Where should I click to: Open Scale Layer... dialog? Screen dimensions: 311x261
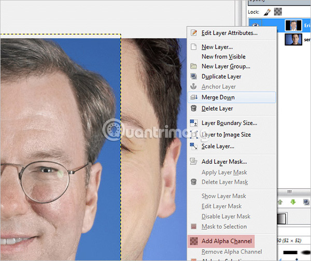point(232,146)
